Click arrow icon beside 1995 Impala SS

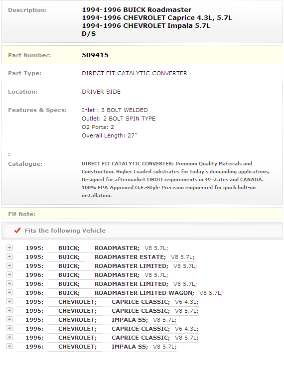pyautogui.click(x=9, y=319)
